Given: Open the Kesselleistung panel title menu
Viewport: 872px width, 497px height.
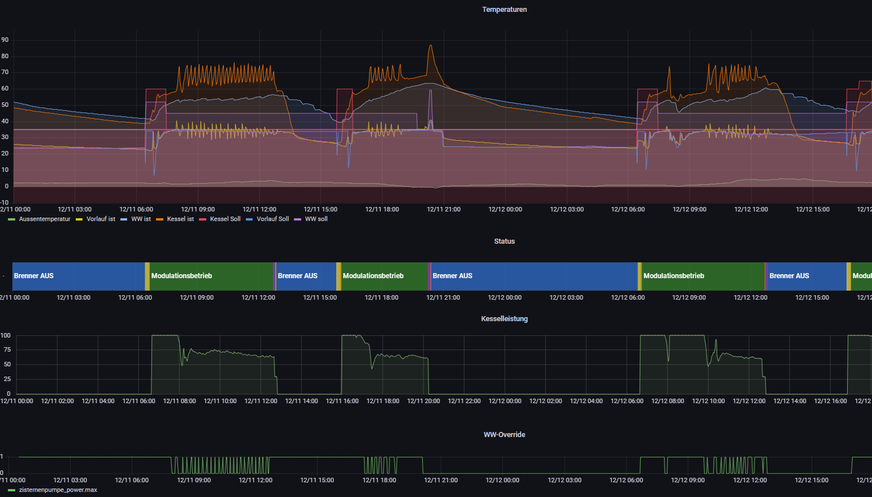Looking at the screenshot, I should click(504, 319).
